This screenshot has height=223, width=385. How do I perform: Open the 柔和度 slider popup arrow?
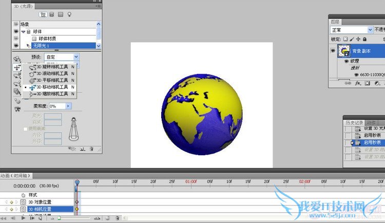tap(68, 106)
